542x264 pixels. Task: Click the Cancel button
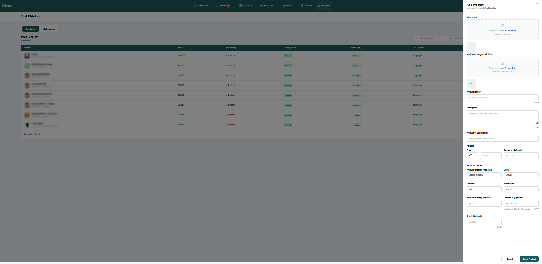coord(510,259)
